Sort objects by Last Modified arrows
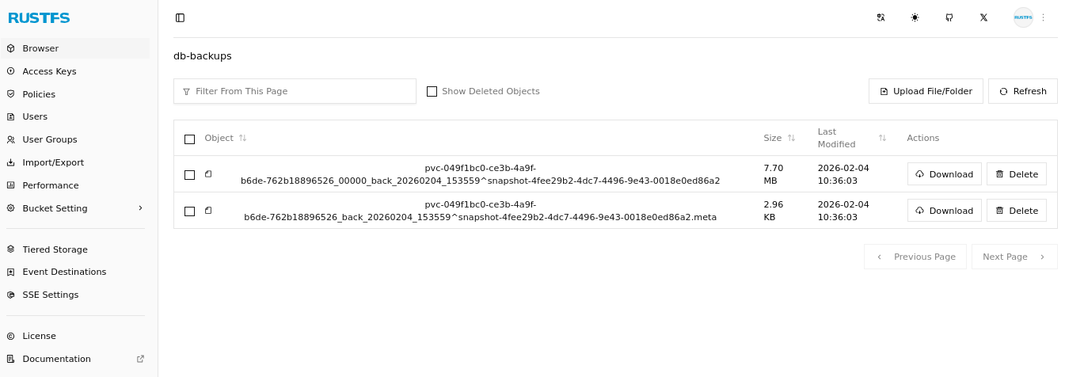1065x377 pixels. [882, 138]
